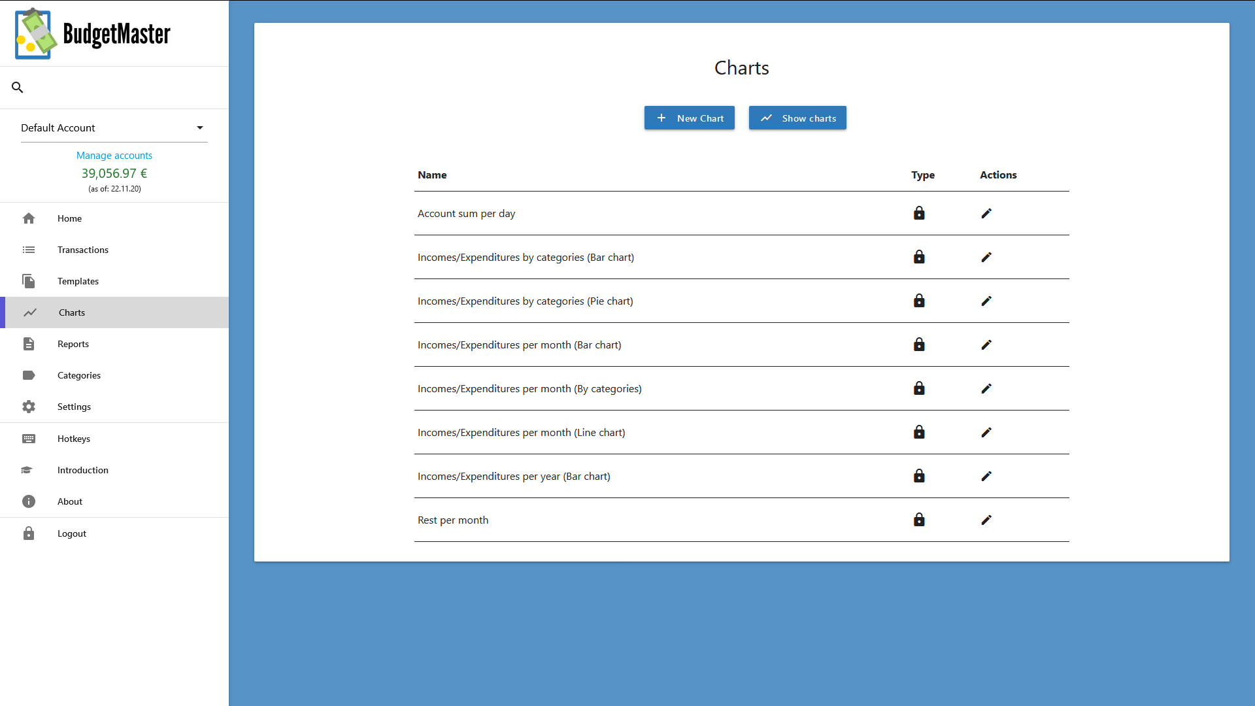This screenshot has width=1255, height=706.
Task: Edit Incomes/Expenditures by categories (Bar chart)
Action: [986, 257]
